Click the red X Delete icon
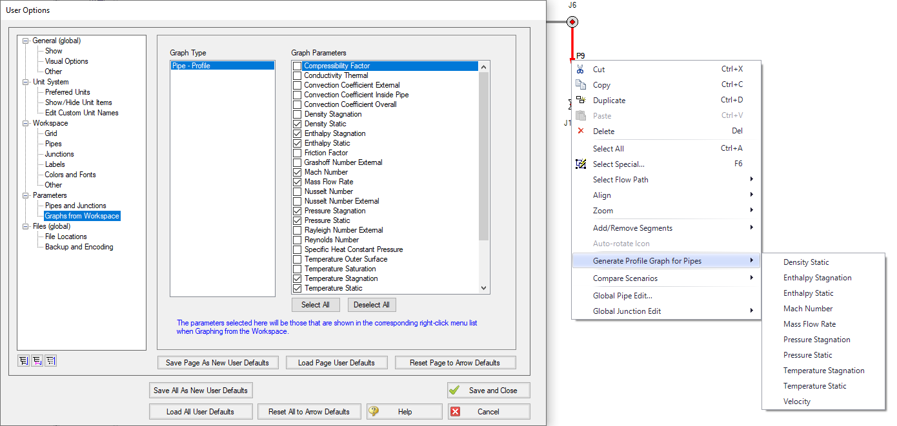Image resolution: width=897 pixels, height=426 pixels. (581, 131)
